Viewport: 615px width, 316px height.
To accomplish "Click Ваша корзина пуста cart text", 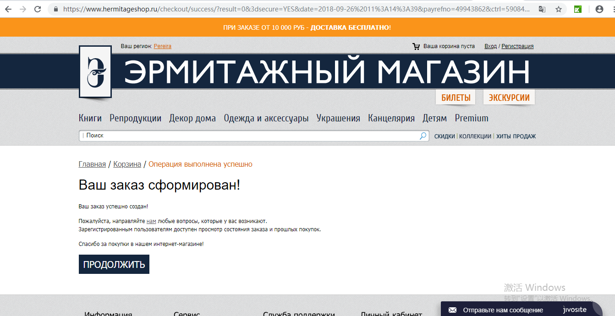I will (449, 46).
